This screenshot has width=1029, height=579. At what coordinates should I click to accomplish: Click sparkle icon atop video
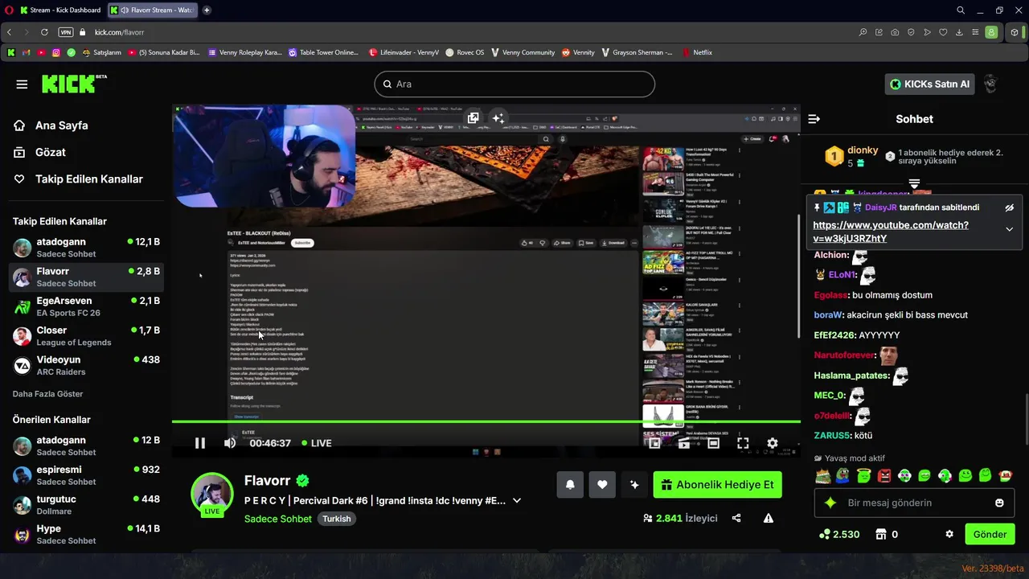point(498,118)
